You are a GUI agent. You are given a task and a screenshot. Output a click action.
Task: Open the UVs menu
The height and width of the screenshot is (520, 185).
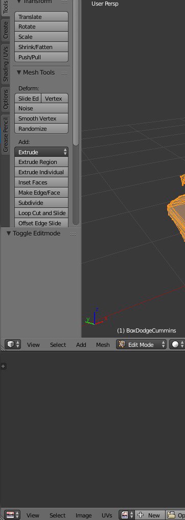107,515
